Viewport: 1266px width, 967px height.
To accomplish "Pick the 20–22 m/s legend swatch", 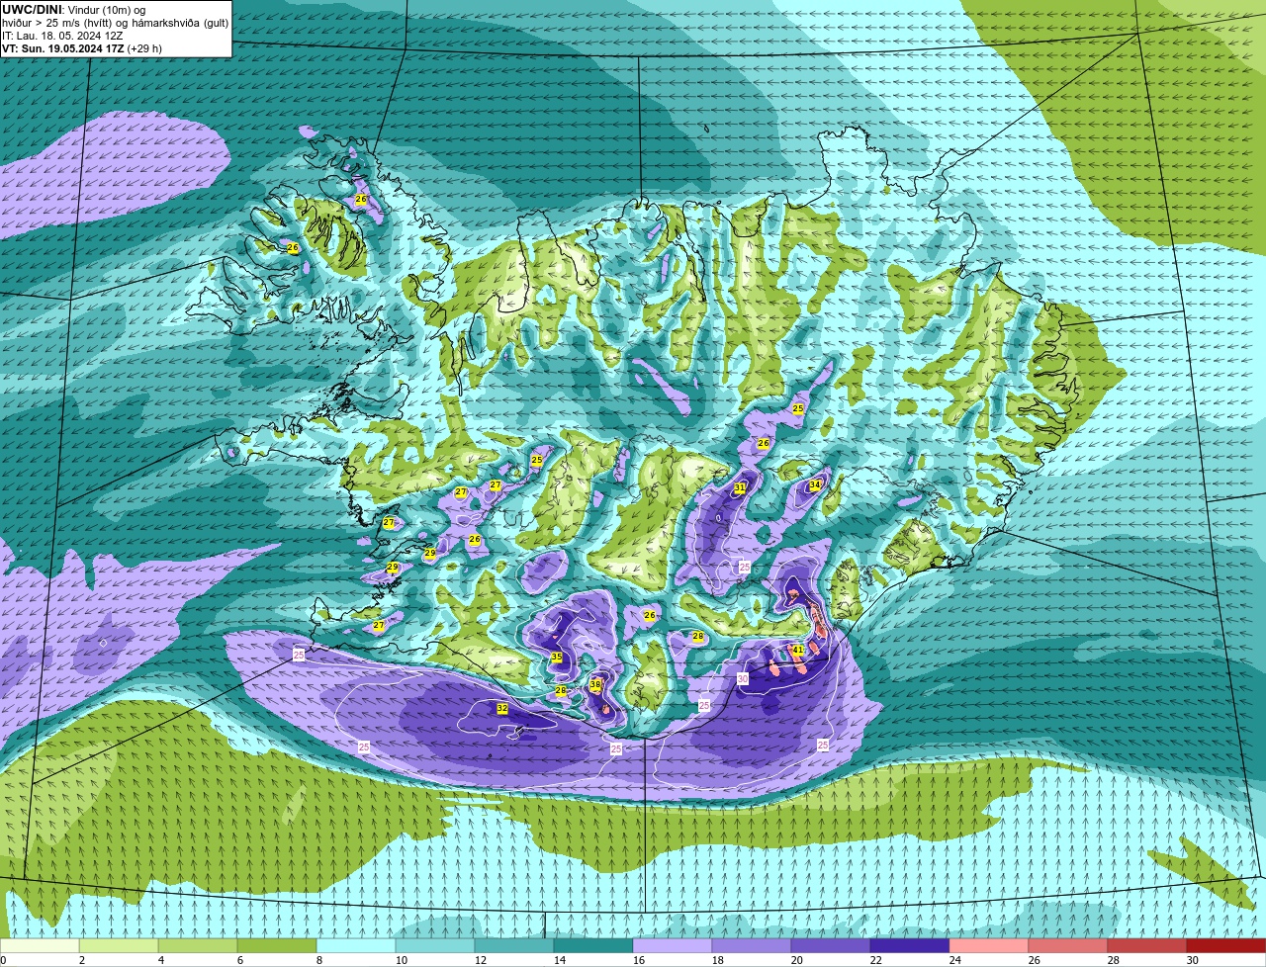I will point(831,946).
